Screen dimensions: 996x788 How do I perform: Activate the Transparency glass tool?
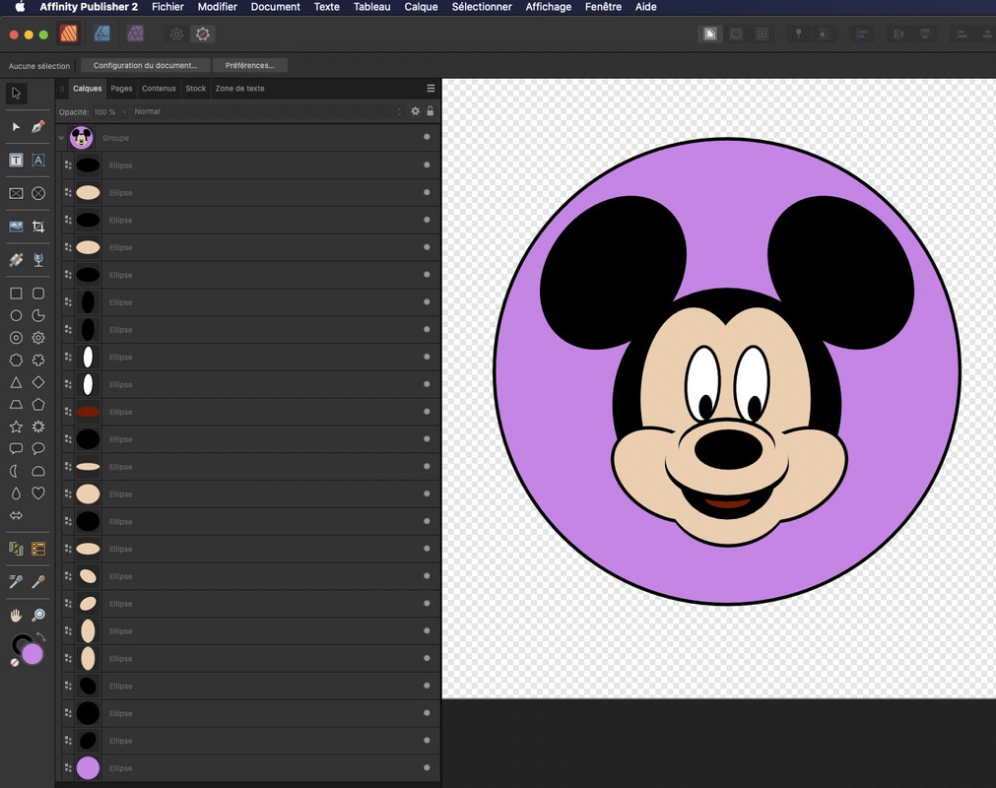[x=38, y=260]
